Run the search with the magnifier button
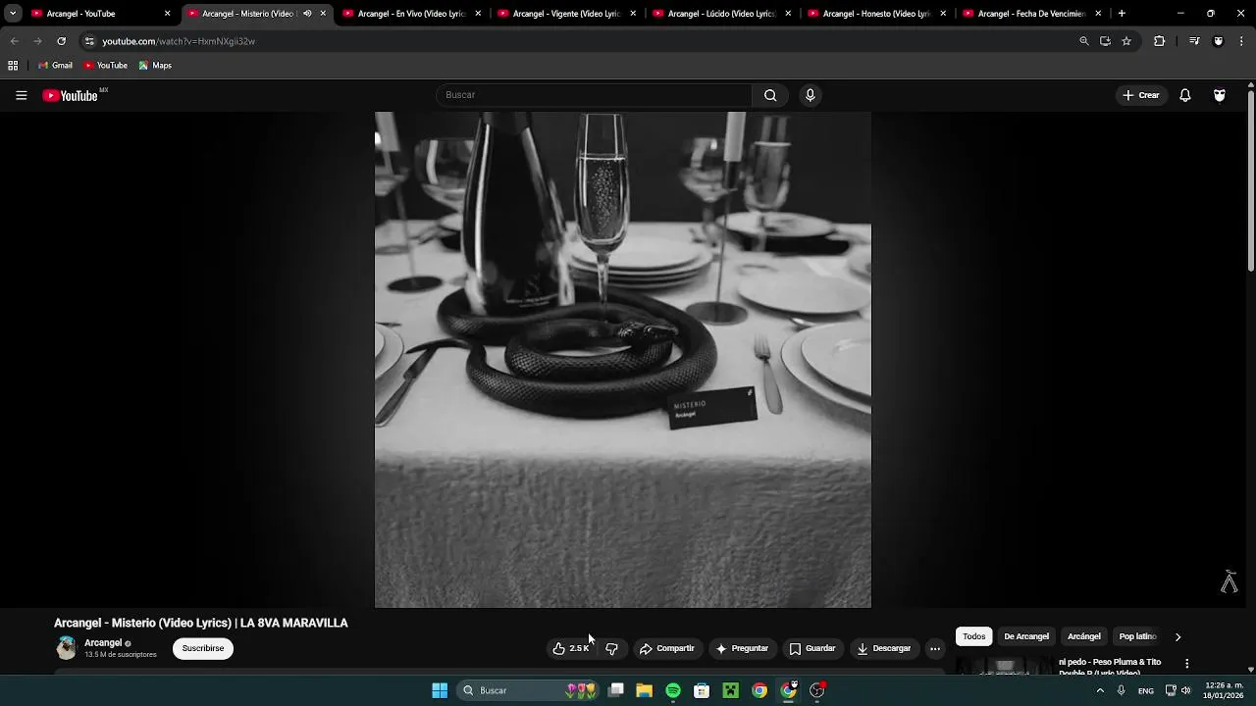The height and width of the screenshot is (706, 1256). point(770,95)
